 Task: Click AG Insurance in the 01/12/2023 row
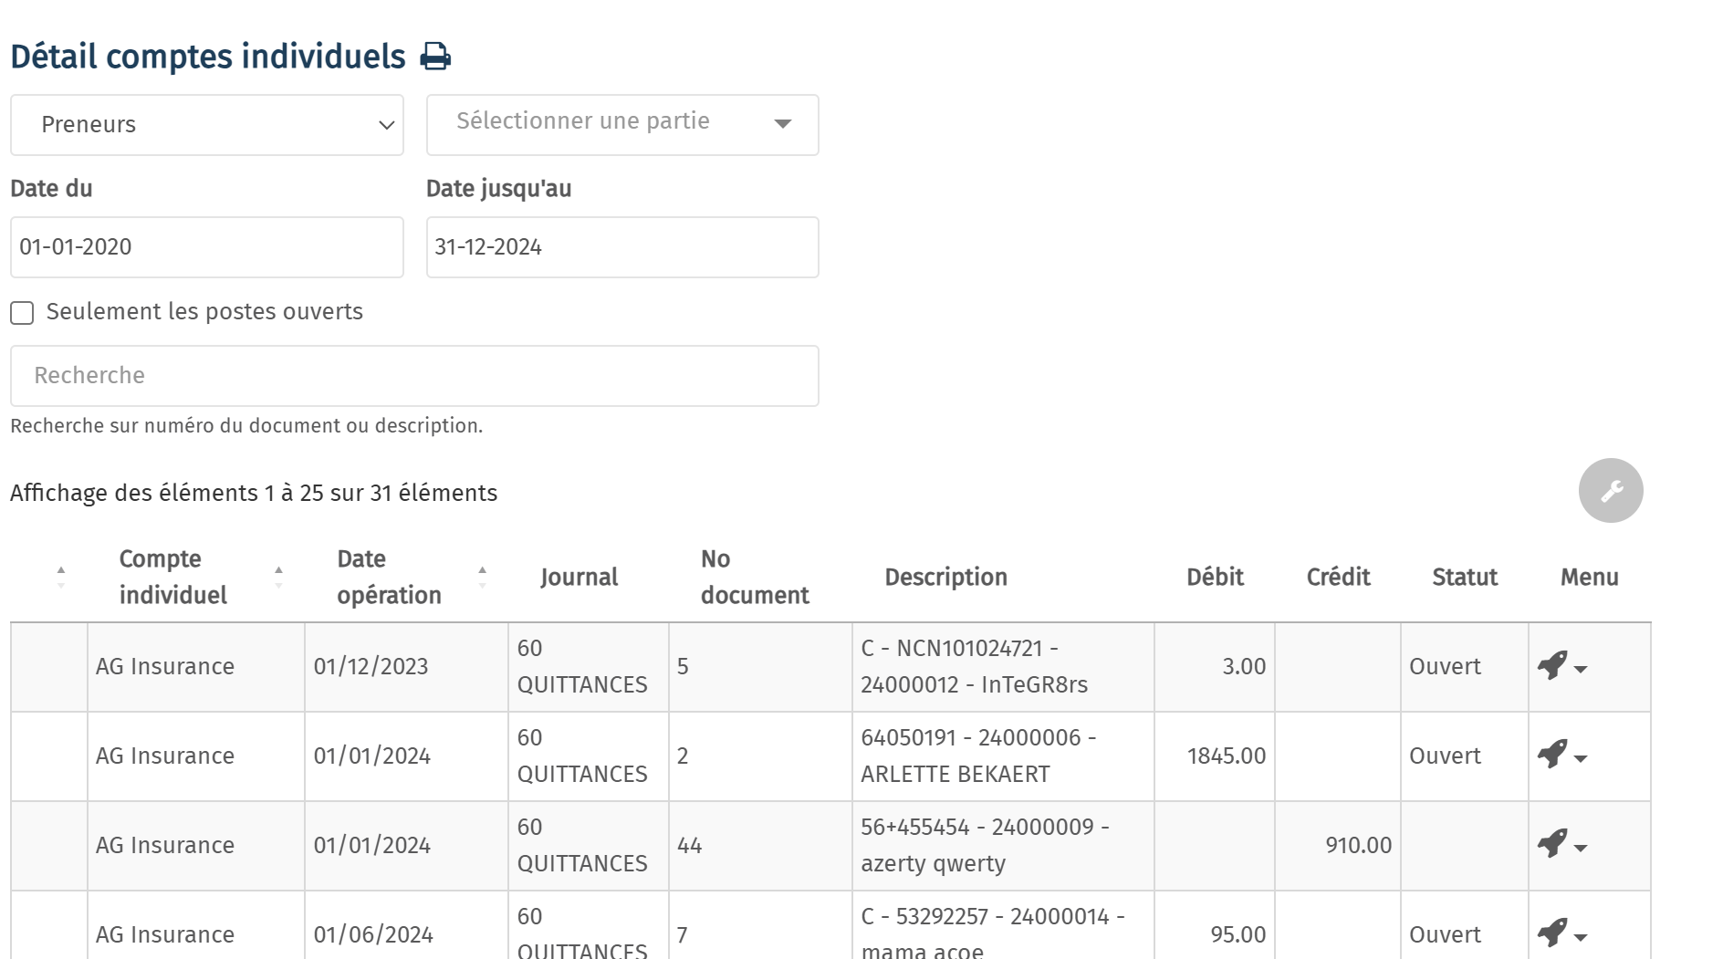click(x=165, y=667)
